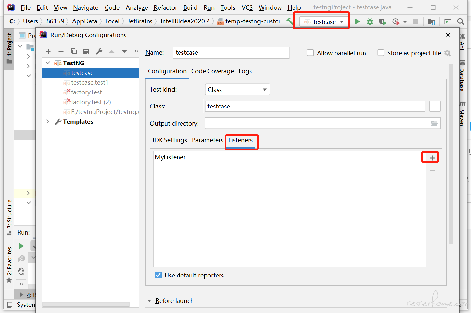Open the Run anything toolbar icon
471x313 pixels.
pyautogui.click(x=448, y=21)
